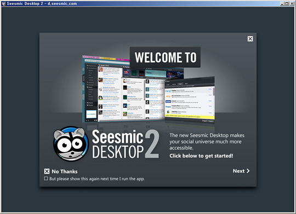
Task: Click the arrow chevron beside Next
Action: (x=248, y=171)
